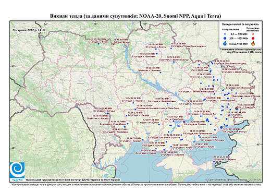The height and width of the screenshot is (192, 271).
Task: Click the 46° latitude label on left edge
Action: pyautogui.click(x=13, y=148)
